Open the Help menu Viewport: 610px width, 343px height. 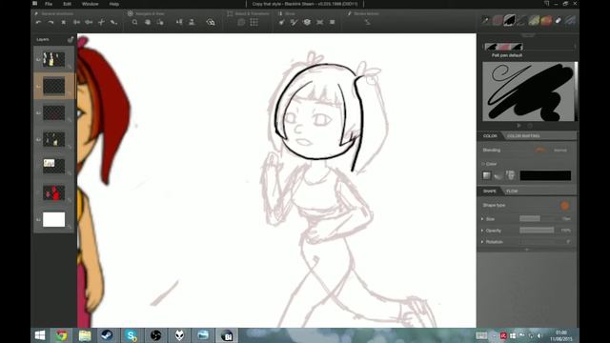click(x=114, y=4)
